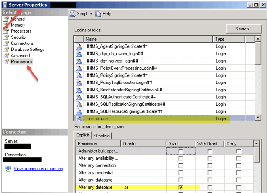Click the permissions list scrollbar thumb
The height and width of the screenshot is (193, 267).
click(x=257, y=155)
